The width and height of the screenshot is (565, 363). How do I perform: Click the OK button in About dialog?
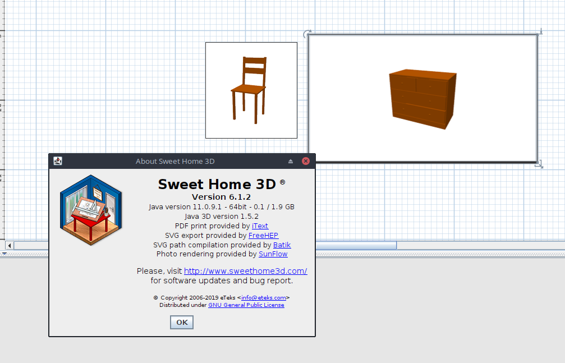point(182,322)
